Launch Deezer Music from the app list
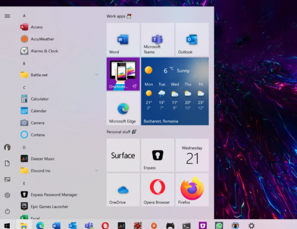Image resolution: width=297 pixels, height=229 pixels. click(x=59, y=159)
